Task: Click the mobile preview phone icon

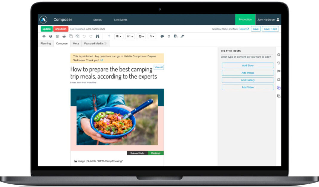Action: pos(169,36)
